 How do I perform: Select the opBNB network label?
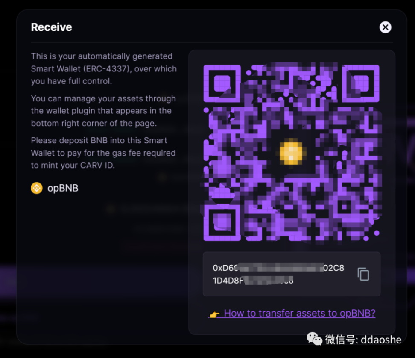tap(63, 188)
